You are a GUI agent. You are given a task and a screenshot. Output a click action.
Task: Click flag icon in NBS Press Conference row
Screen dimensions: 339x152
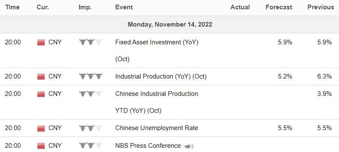tap(41, 146)
